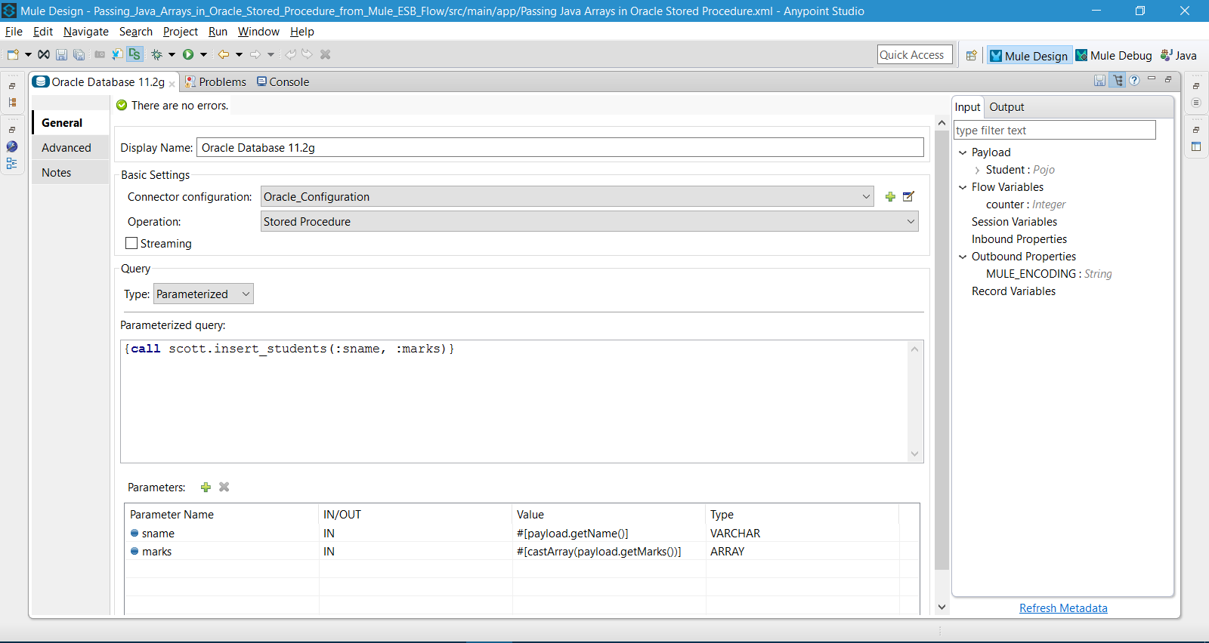Edit the Oracle_Configuration connector settings
The image size is (1209, 643).
point(908,197)
